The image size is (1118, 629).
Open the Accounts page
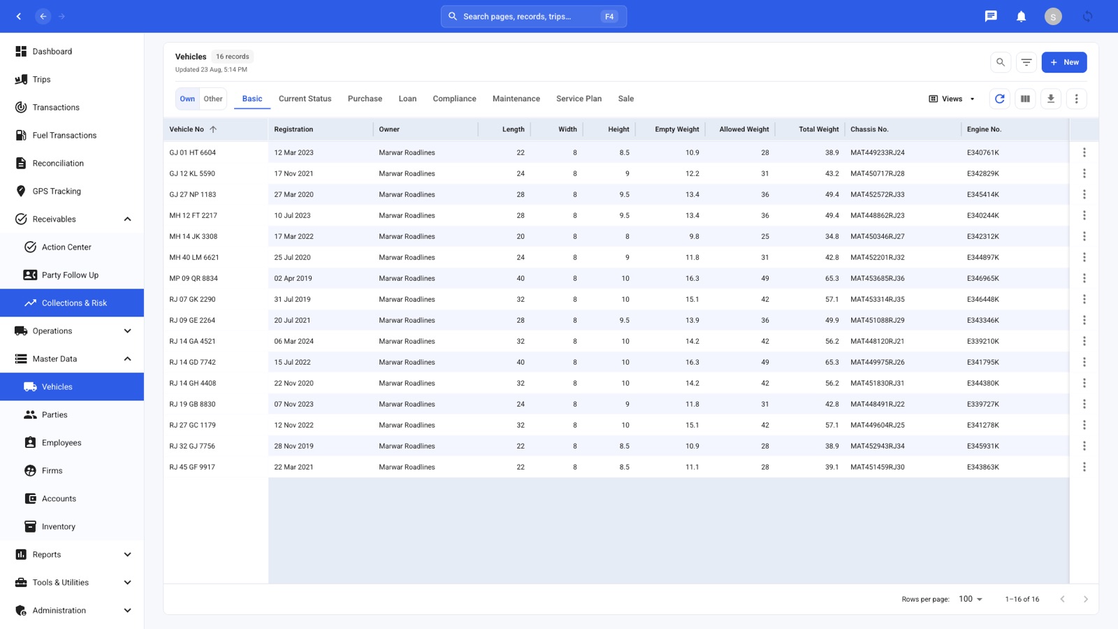[x=72, y=498]
